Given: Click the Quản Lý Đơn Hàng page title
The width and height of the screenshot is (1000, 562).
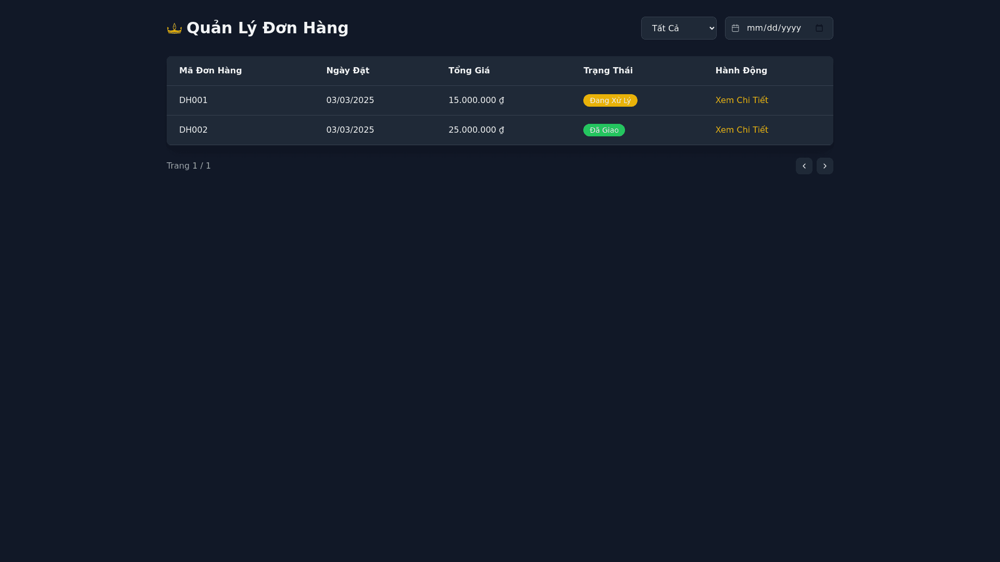Looking at the screenshot, I should tap(267, 28).
